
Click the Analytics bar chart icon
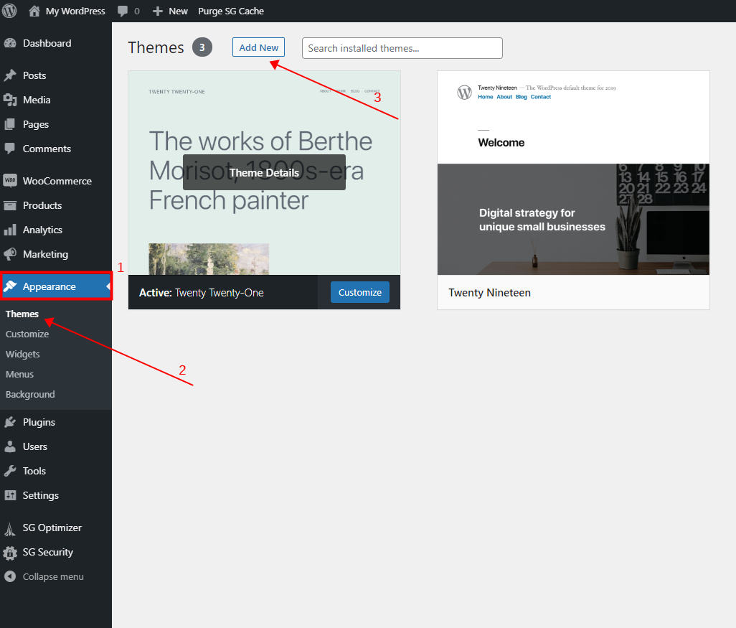click(10, 230)
